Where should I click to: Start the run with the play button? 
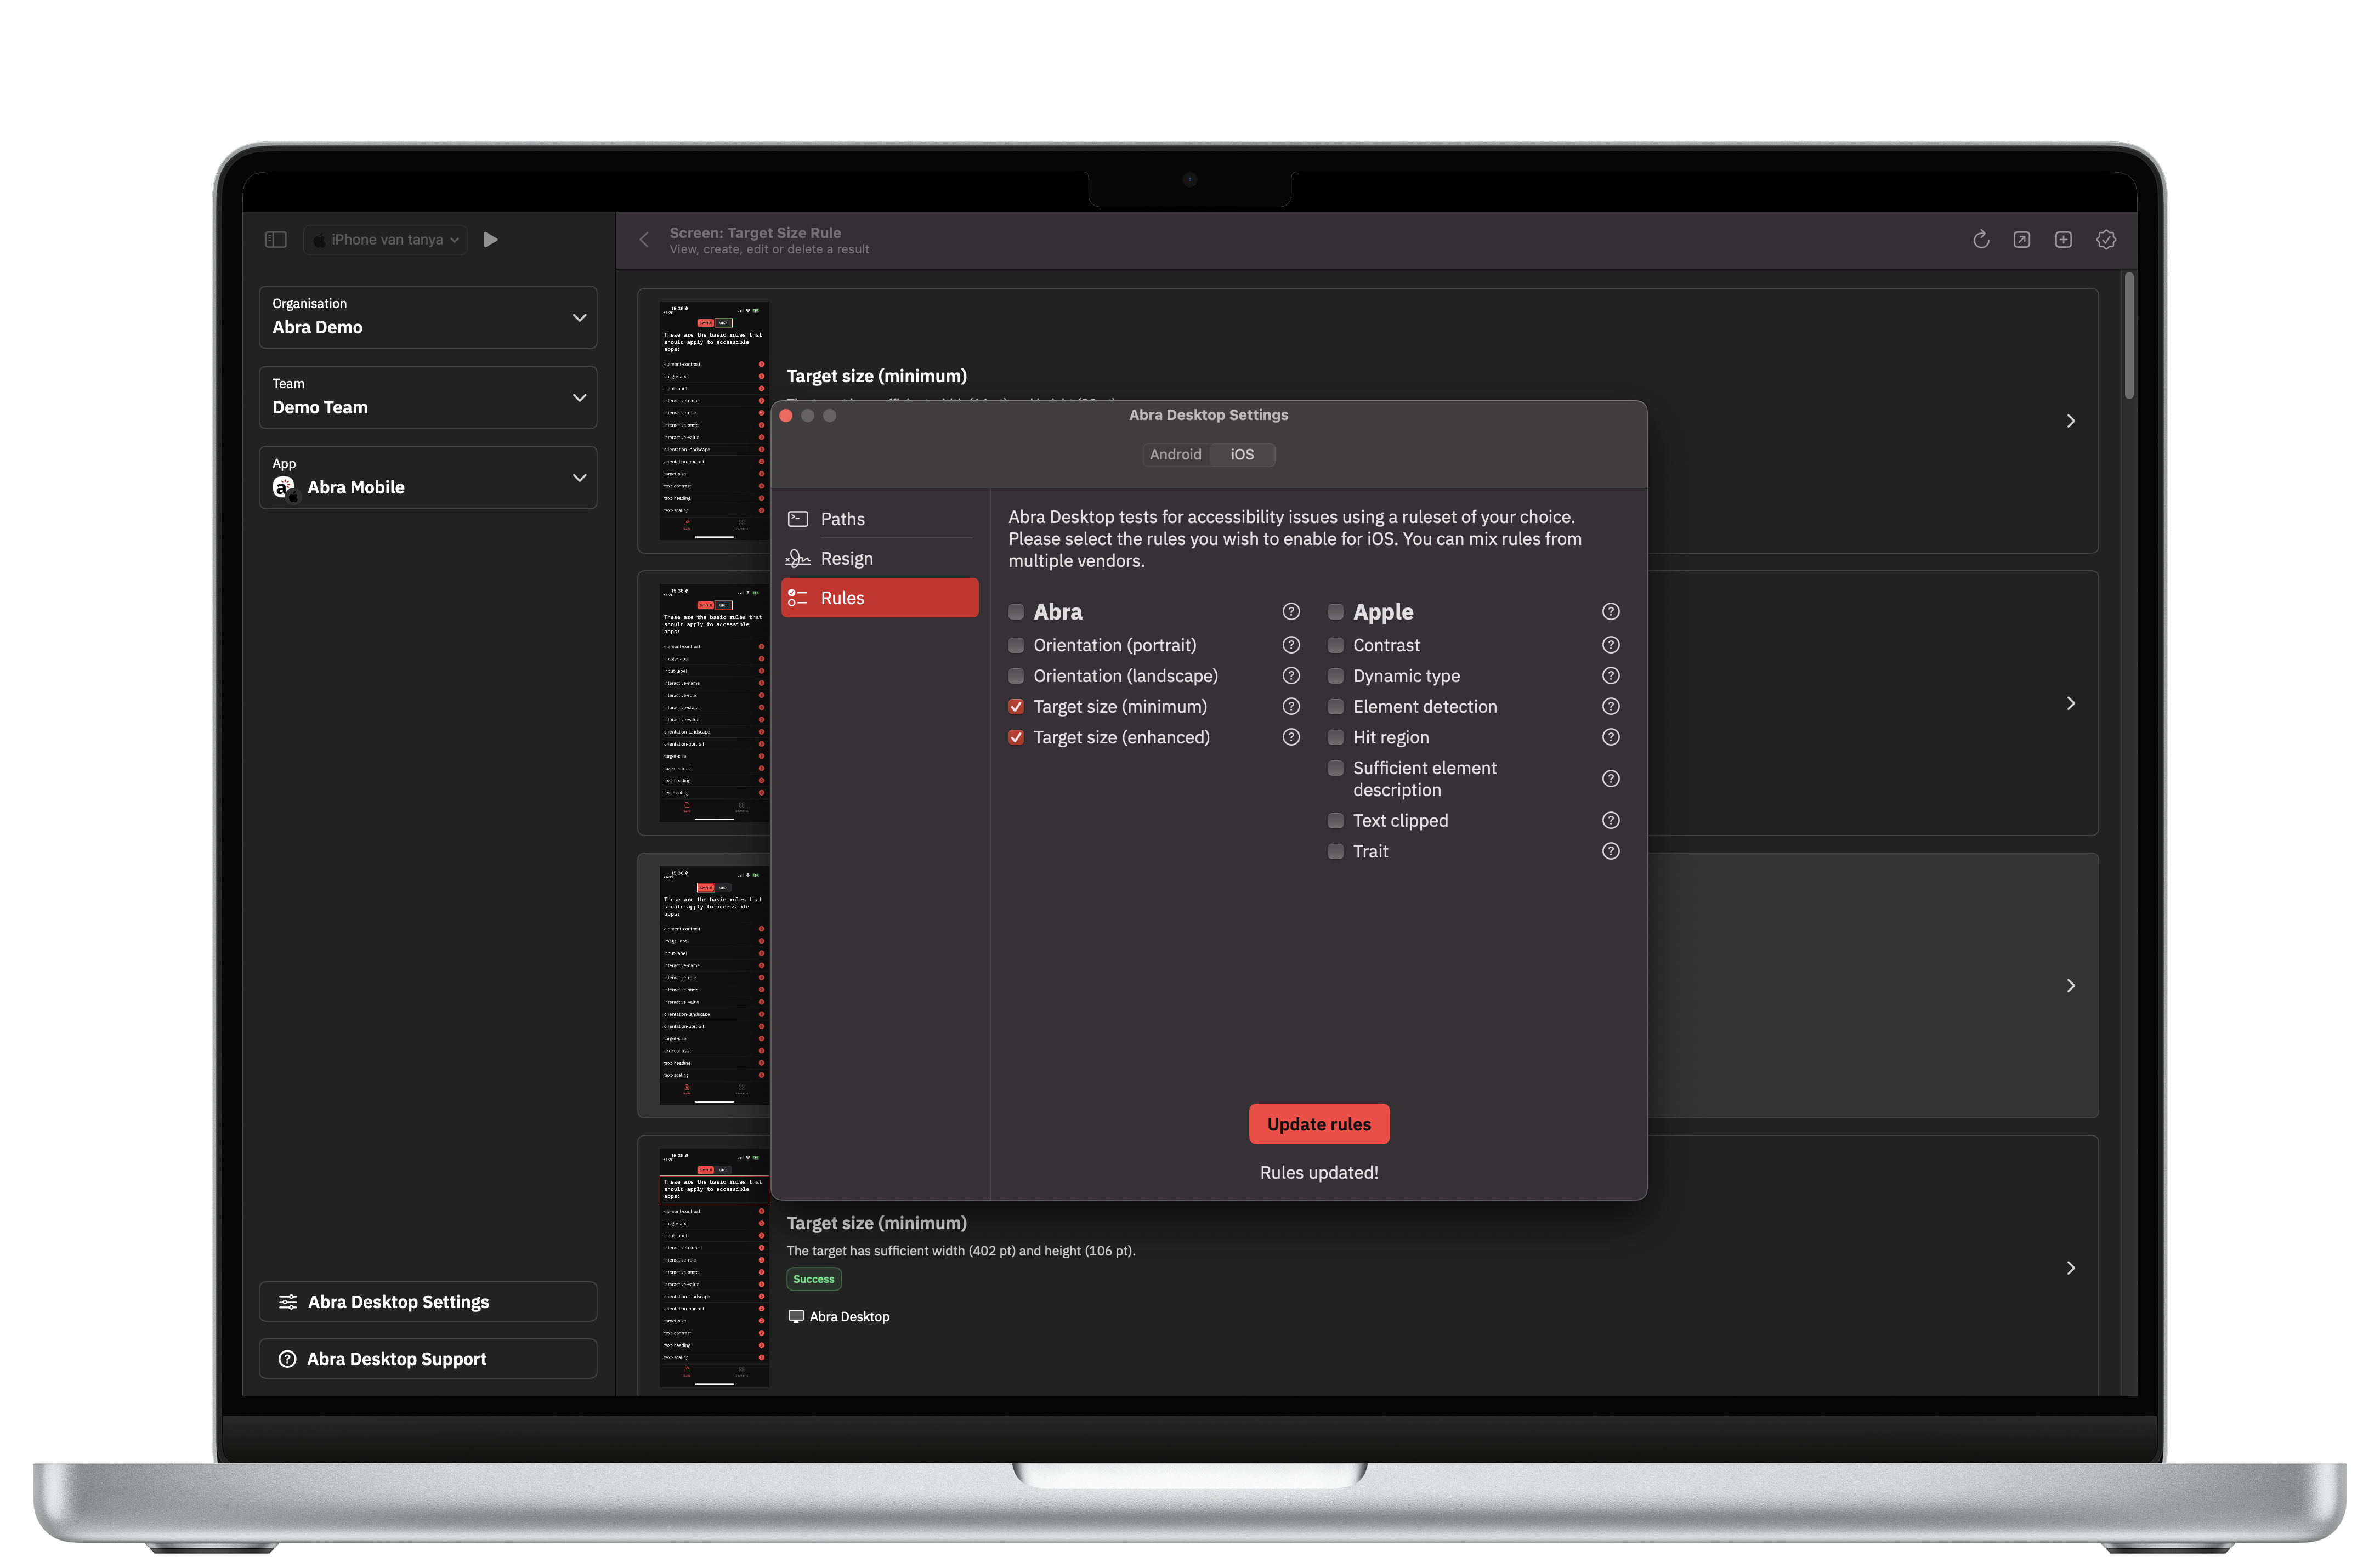pyautogui.click(x=491, y=239)
